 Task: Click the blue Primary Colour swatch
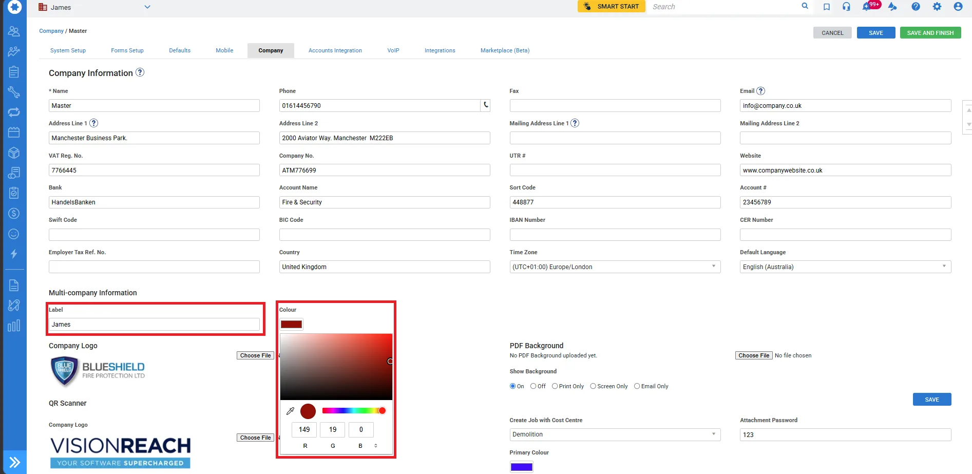click(x=522, y=467)
